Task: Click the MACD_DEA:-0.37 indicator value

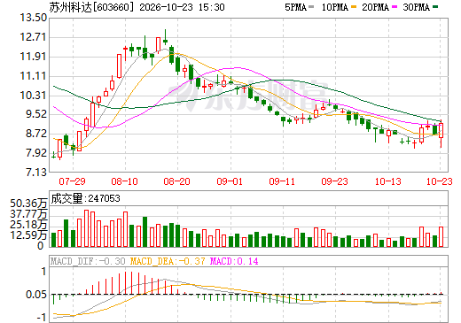Action: [x=168, y=261]
